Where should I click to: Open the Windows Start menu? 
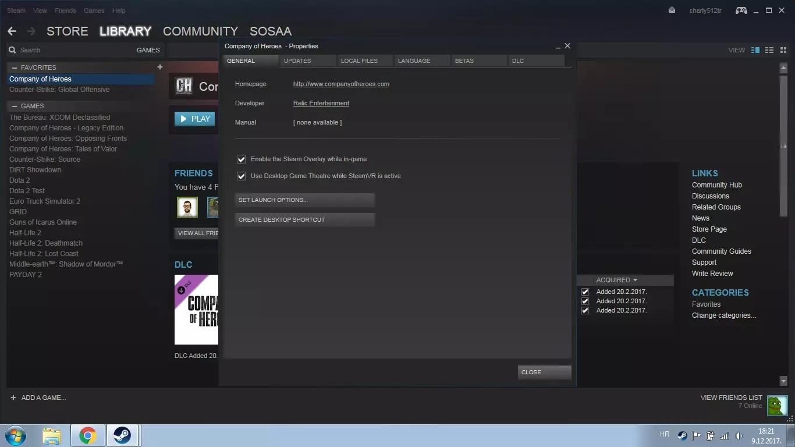pyautogui.click(x=16, y=435)
